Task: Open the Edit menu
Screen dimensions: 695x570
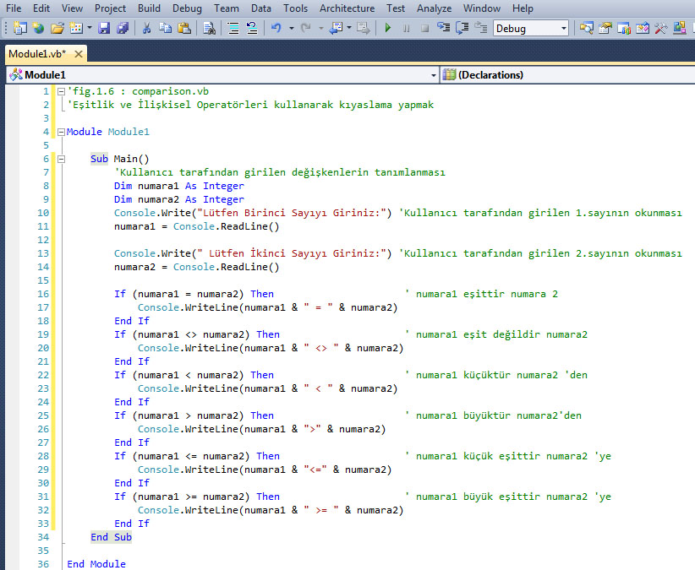Action: tap(41, 8)
